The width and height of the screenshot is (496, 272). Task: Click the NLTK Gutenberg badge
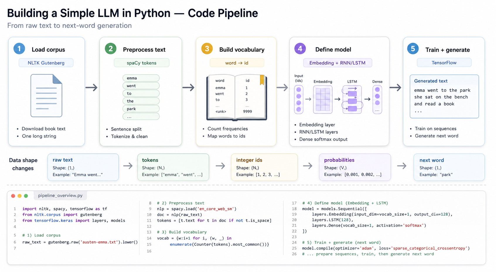(x=46, y=63)
